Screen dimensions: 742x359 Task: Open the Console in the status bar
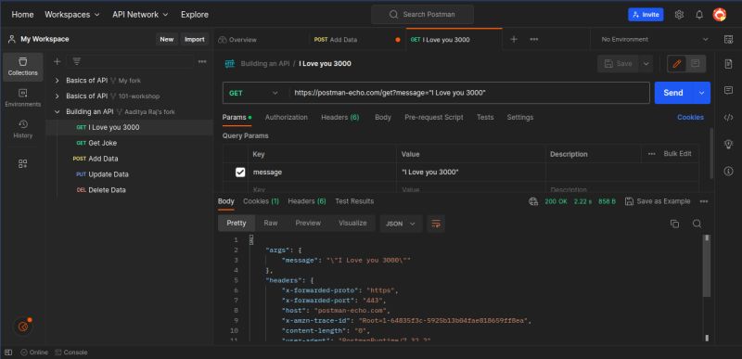tap(71, 353)
